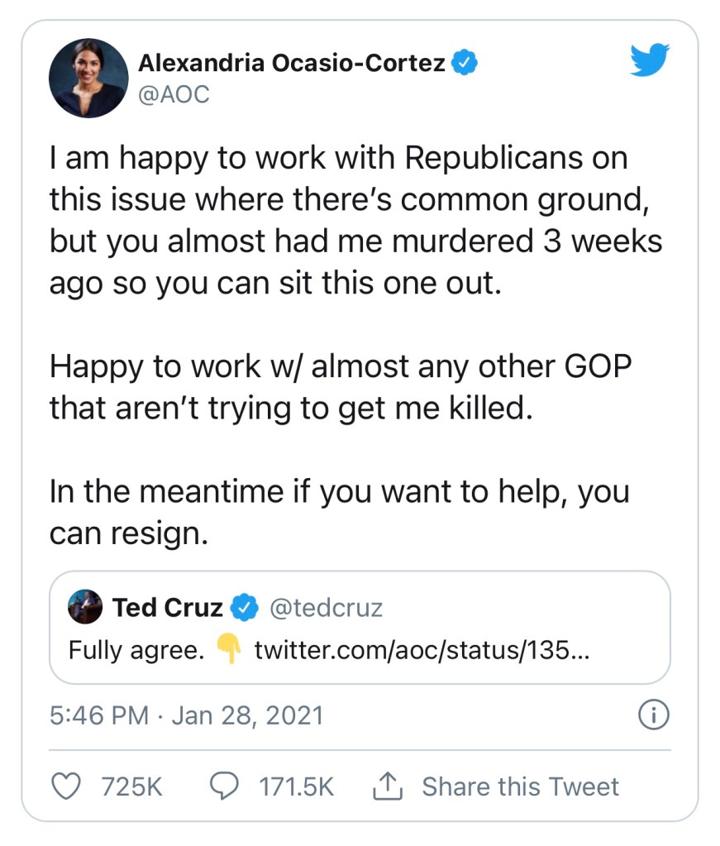Open the @tedcruz handle
The height and width of the screenshot is (846, 720).
[327, 609]
